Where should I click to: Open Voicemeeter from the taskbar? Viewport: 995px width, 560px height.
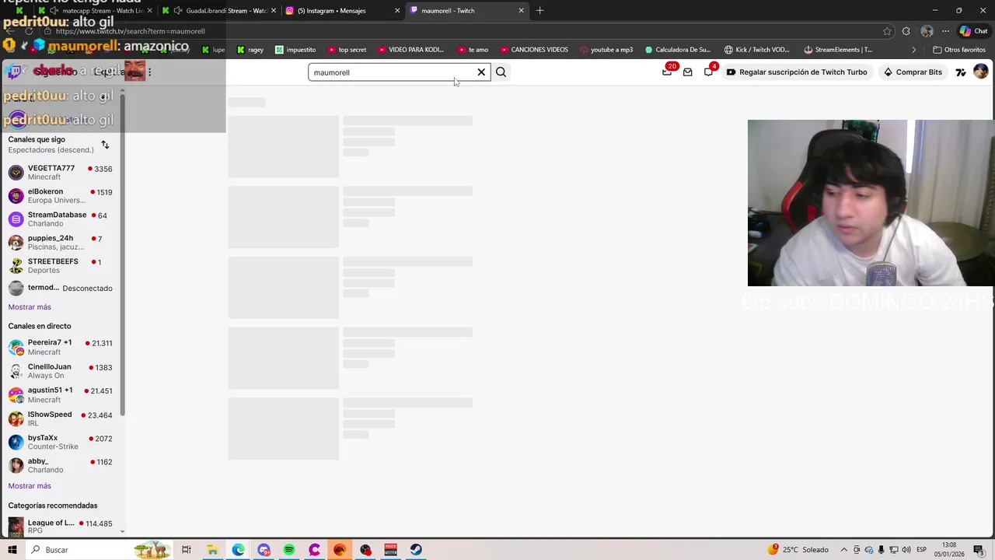[x=391, y=550]
